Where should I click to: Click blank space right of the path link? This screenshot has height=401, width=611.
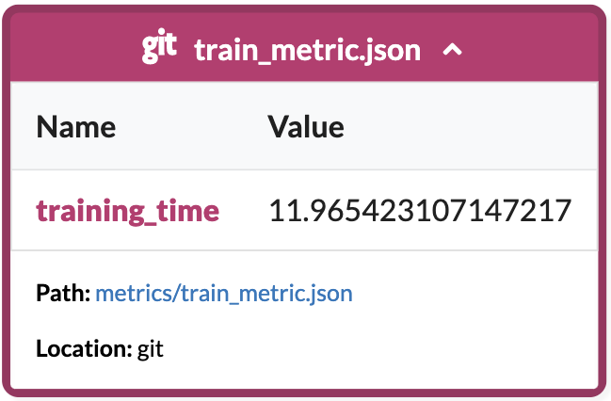pos(471,294)
